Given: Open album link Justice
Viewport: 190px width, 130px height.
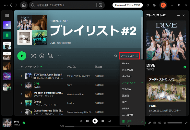Looking at the screenshot, I should [x=70, y=103].
